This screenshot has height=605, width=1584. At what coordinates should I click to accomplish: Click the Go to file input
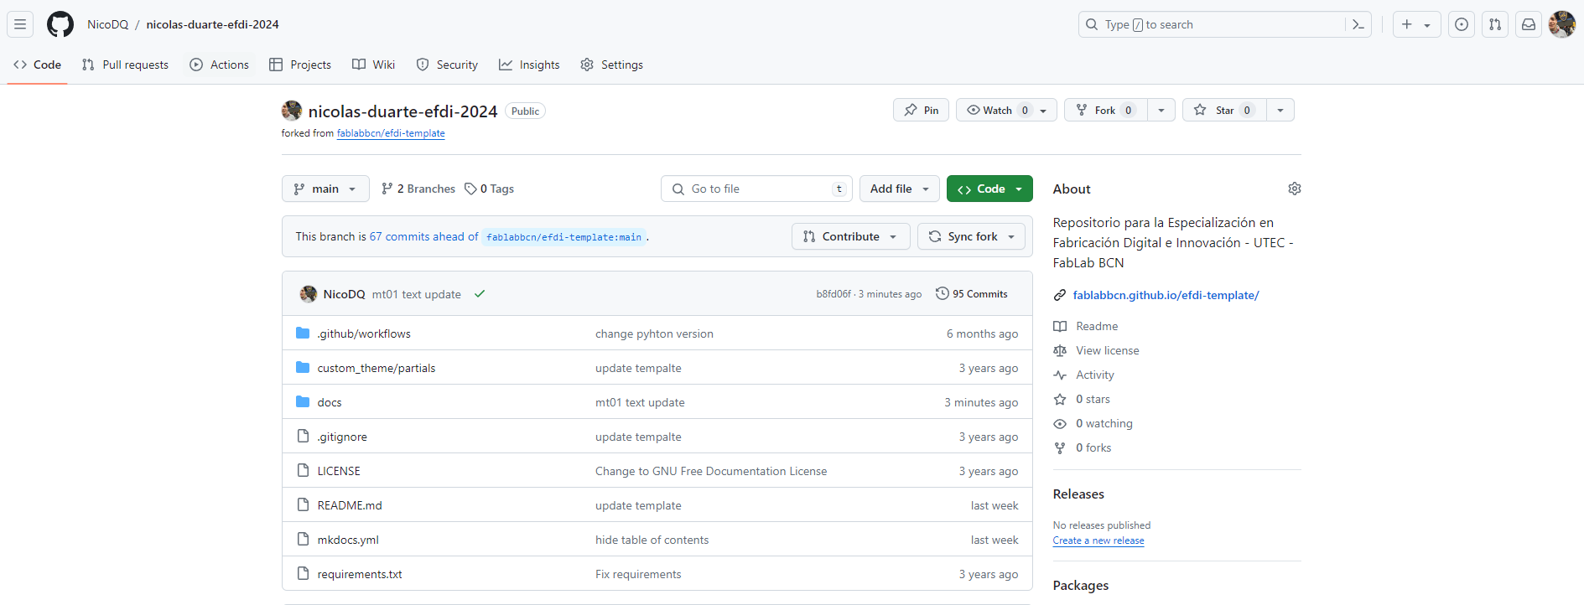click(756, 189)
